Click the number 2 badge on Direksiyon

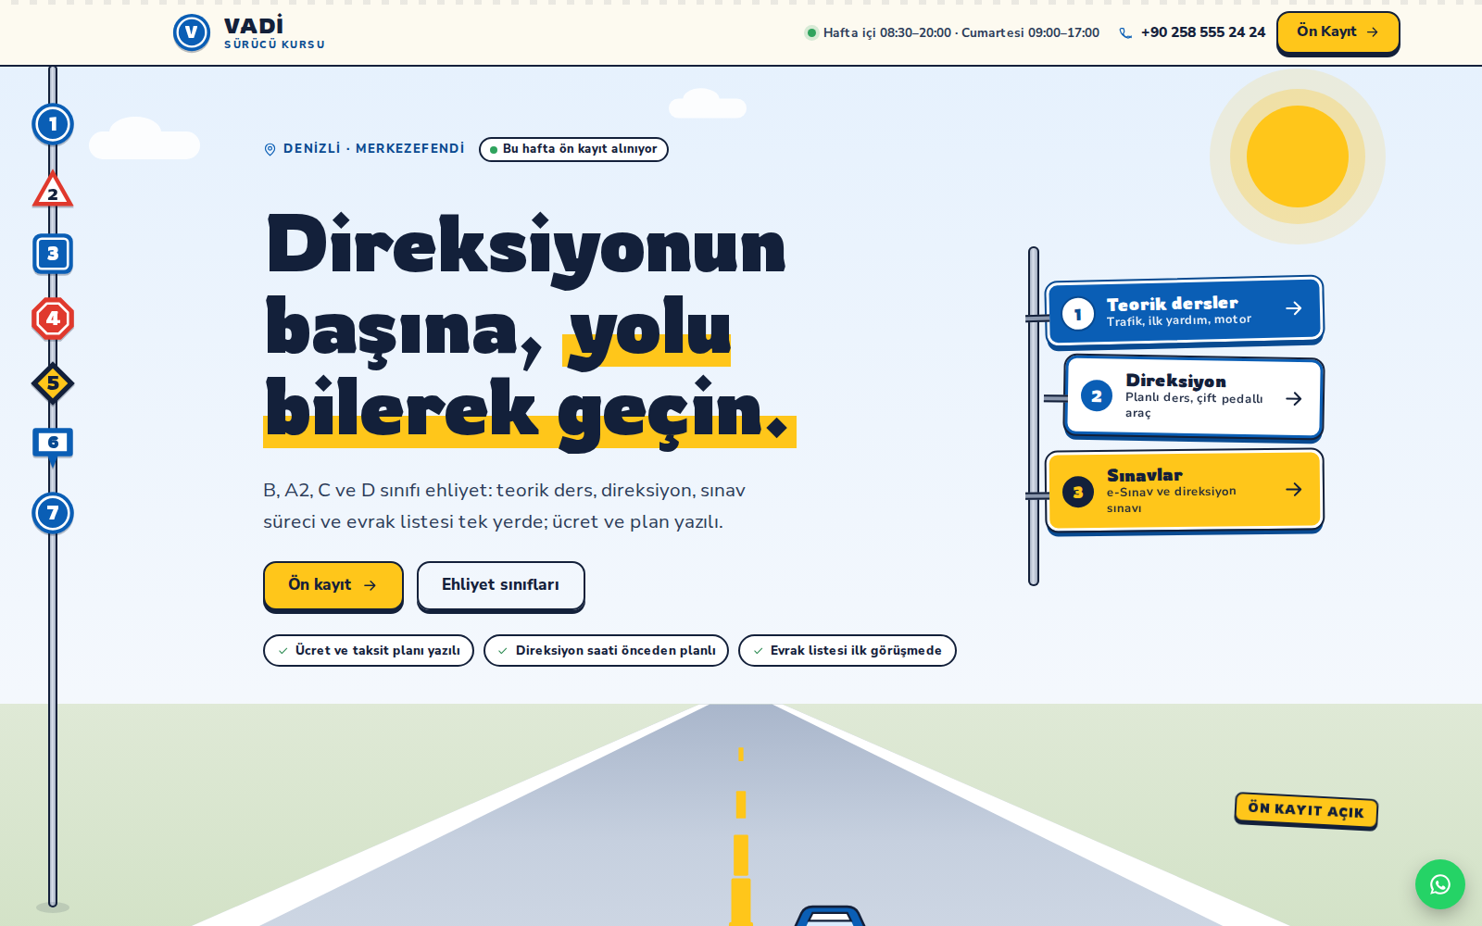(1097, 396)
